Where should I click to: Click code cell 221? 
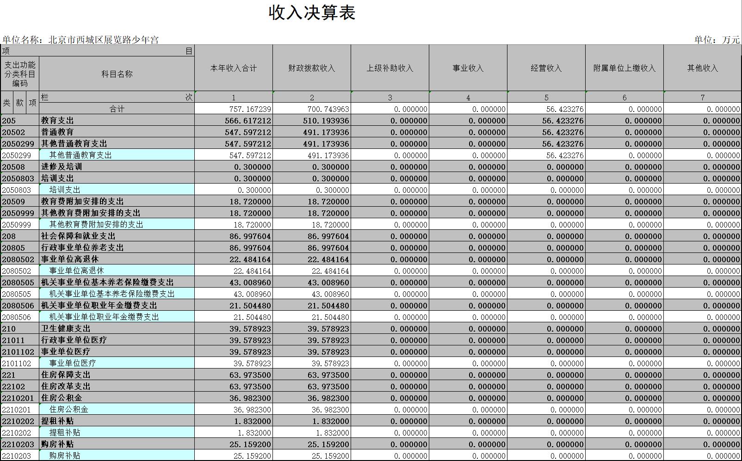(x=20, y=375)
